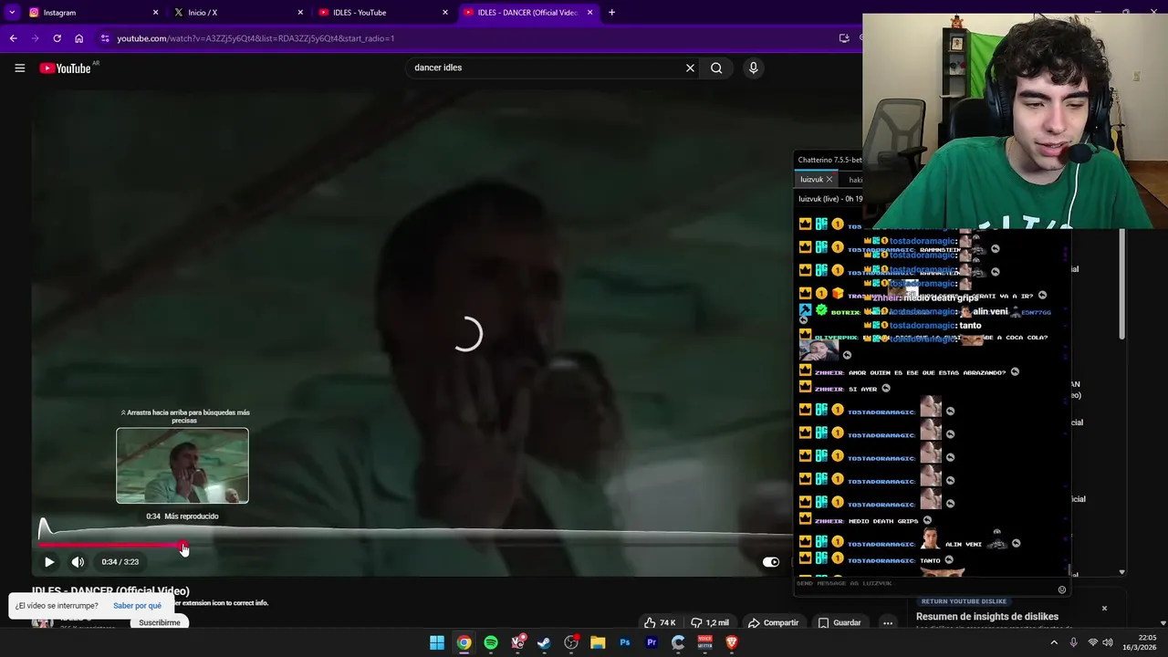
Task: Close the Inicio / X tab
Action: [300, 13]
